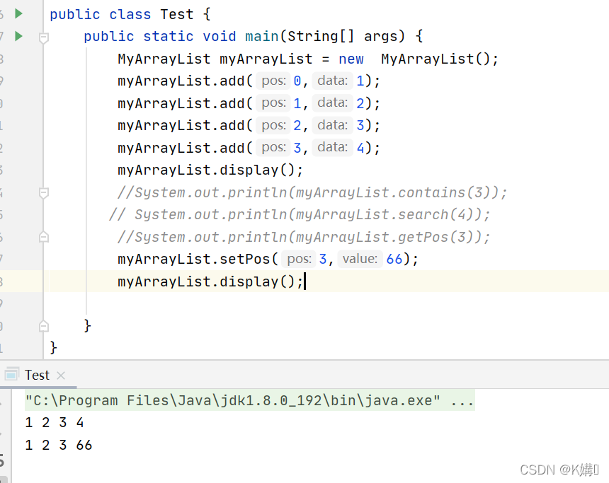Click the 'pos:' hint in setPos call
This screenshot has height=483, width=609.
pos(299,259)
